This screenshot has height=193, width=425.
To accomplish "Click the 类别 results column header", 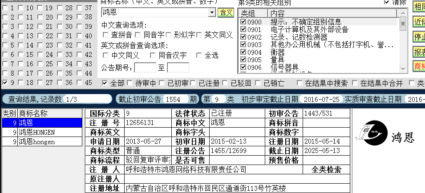I will 9,113.
